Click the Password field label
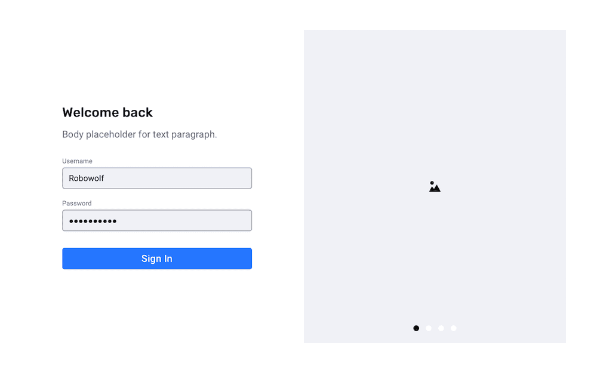597x373 pixels. pos(77,204)
